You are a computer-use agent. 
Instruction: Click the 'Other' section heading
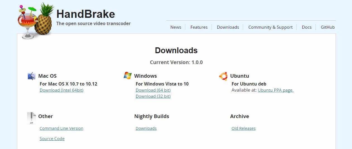46,116
